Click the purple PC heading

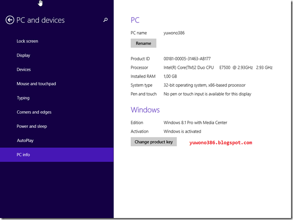click(x=135, y=20)
